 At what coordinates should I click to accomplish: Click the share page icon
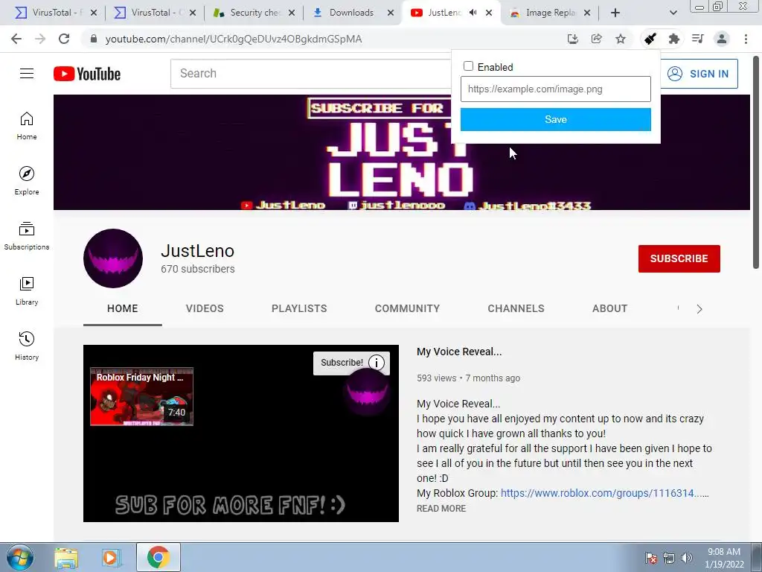click(597, 39)
